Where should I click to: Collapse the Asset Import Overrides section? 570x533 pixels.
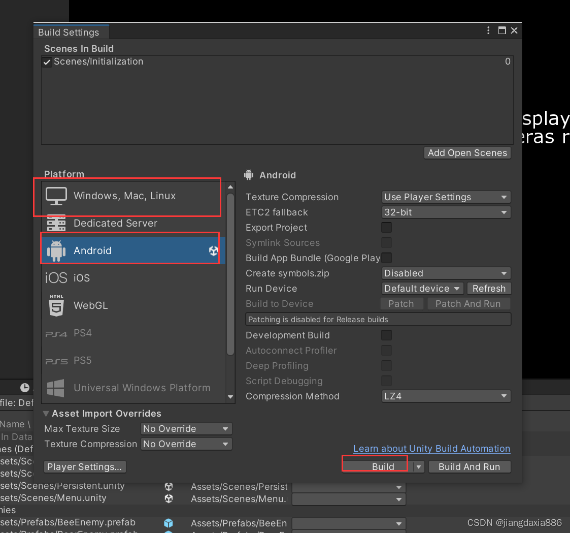(46, 414)
